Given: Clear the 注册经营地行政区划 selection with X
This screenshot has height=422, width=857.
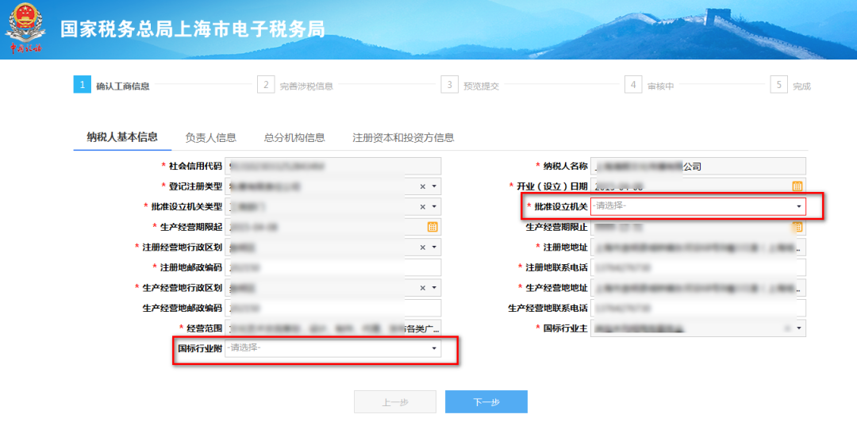Looking at the screenshot, I should [422, 247].
